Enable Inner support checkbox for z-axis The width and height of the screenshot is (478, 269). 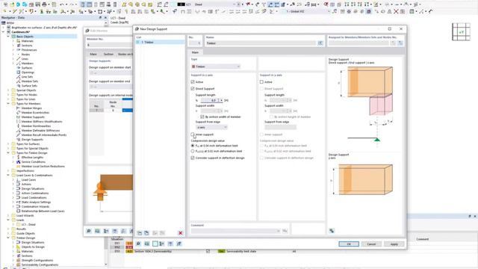193,134
